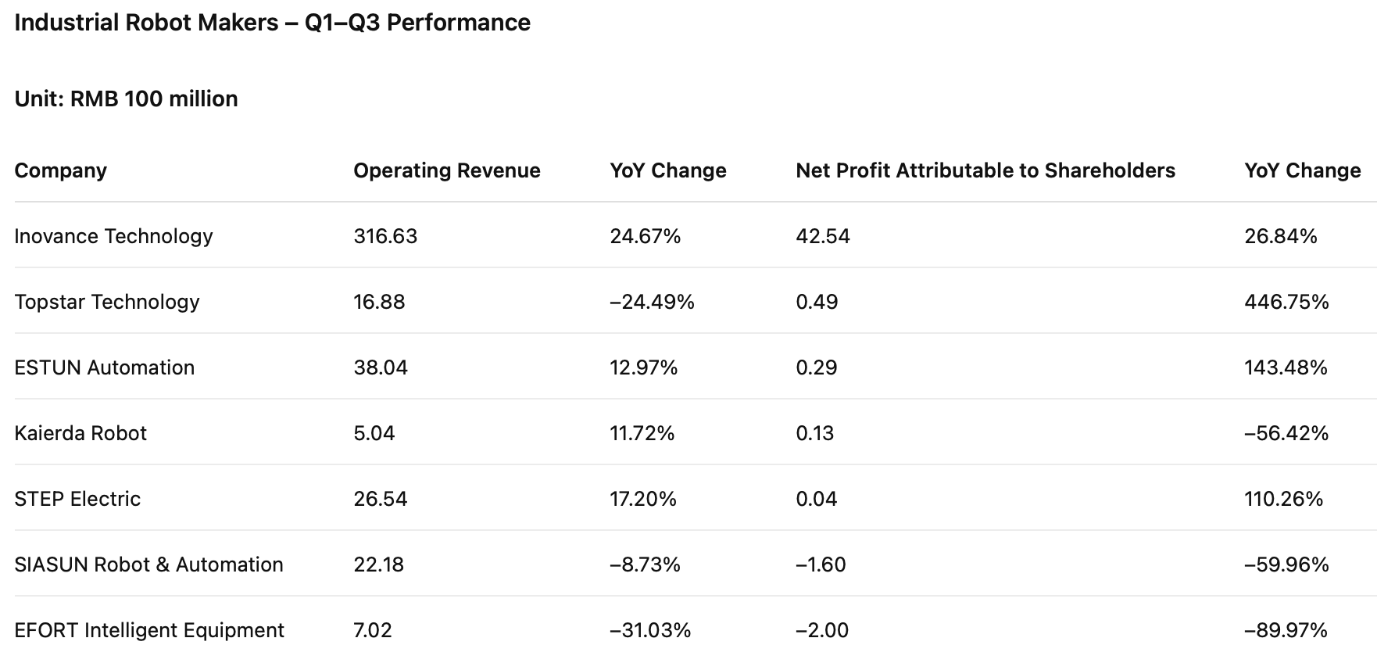Select the EFORT Intelligent Equipment cell
This screenshot has height=663, width=1377.
149,630
